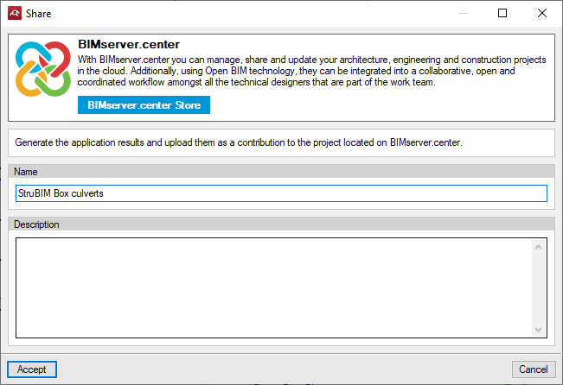
Task: Click the 'Generate the application results' text
Action: click(x=239, y=142)
